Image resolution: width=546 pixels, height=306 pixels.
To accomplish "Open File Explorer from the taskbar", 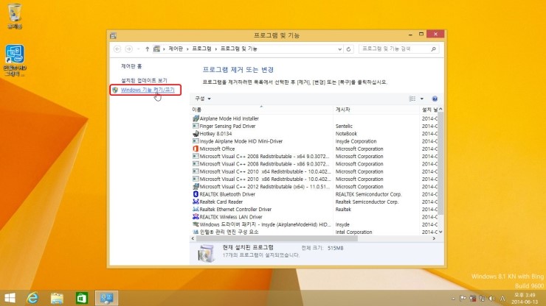I will point(57,298).
